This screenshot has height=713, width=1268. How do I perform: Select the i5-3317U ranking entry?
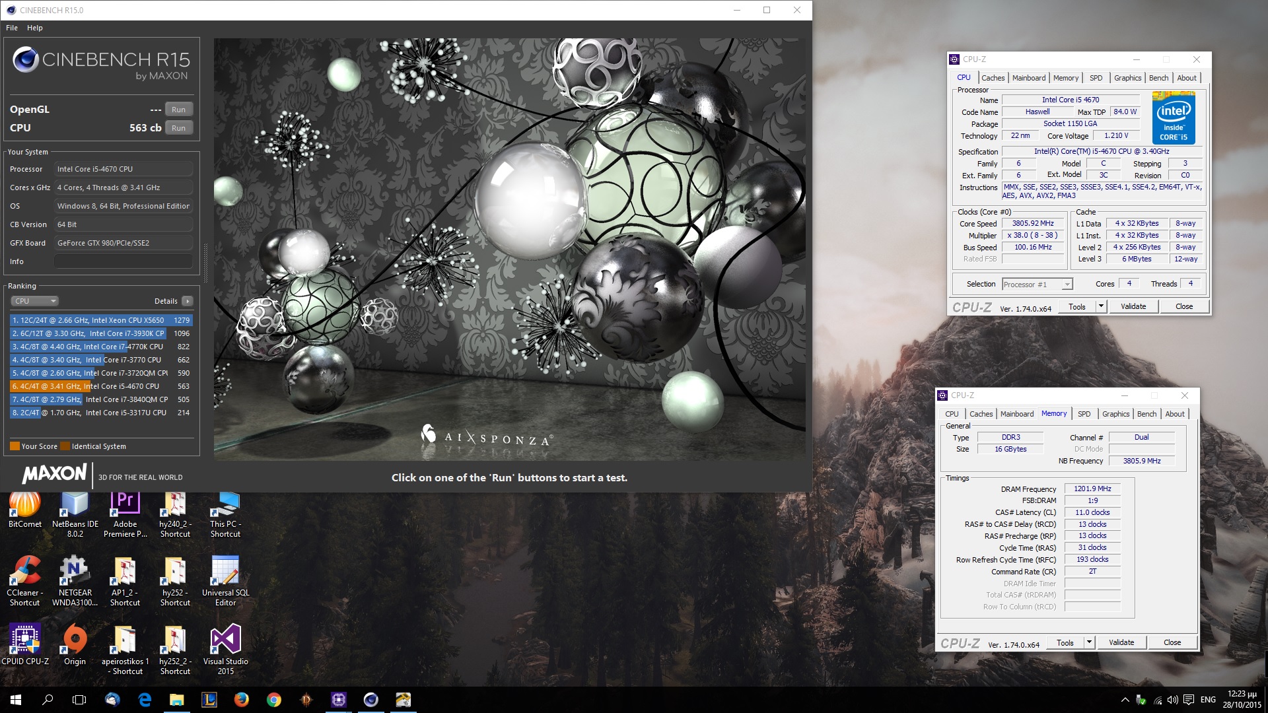pos(101,413)
